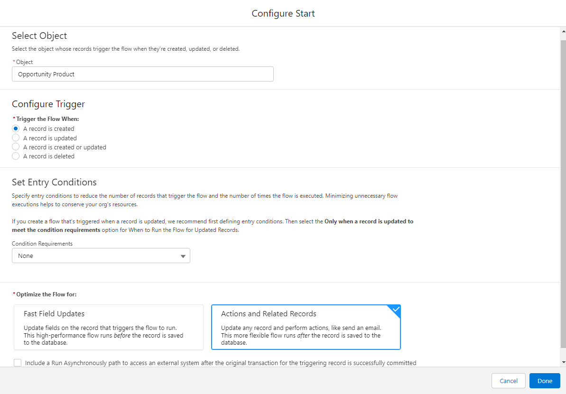Select 'A record is created' radio option
Screen dimensions: 566x394
click(16, 128)
